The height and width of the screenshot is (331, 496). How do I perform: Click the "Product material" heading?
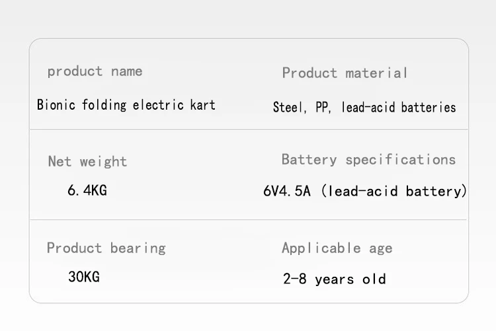point(345,73)
